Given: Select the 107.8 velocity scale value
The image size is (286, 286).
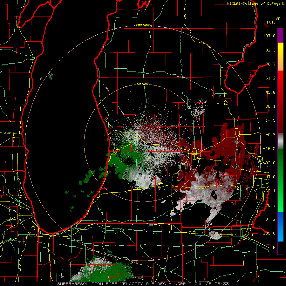Looking at the screenshot, I should pyautogui.click(x=269, y=36).
